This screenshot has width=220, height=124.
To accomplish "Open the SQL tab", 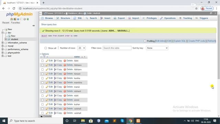I will (x=78, y=18).
